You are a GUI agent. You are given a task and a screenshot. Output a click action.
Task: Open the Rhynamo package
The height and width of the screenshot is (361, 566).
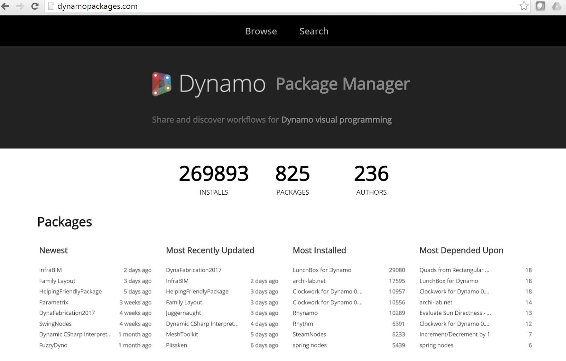[x=305, y=313]
